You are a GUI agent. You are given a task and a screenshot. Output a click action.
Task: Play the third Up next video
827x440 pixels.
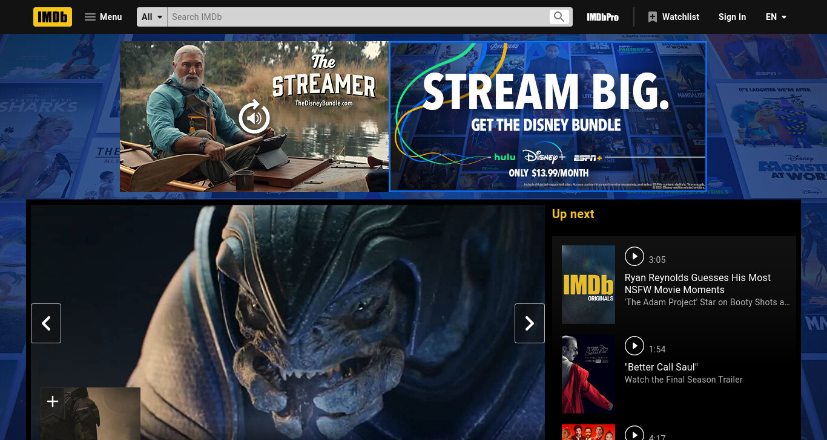[x=634, y=434]
